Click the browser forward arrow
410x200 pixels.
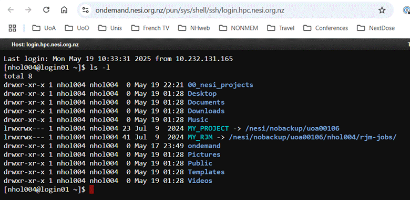click(28, 10)
